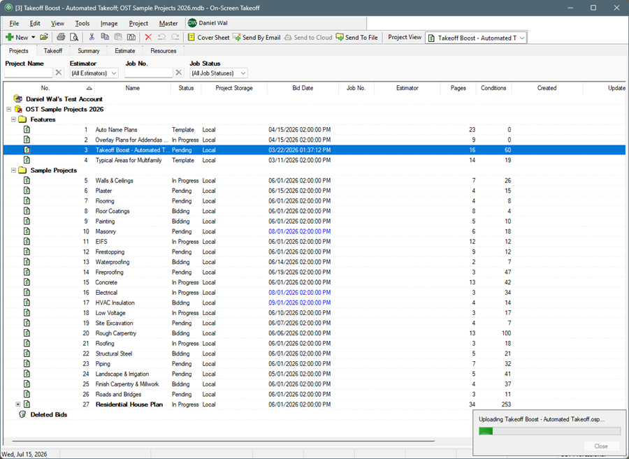The height and width of the screenshot is (459, 629).
Task: Switch to the Takeoff tab
Action: [x=53, y=51]
